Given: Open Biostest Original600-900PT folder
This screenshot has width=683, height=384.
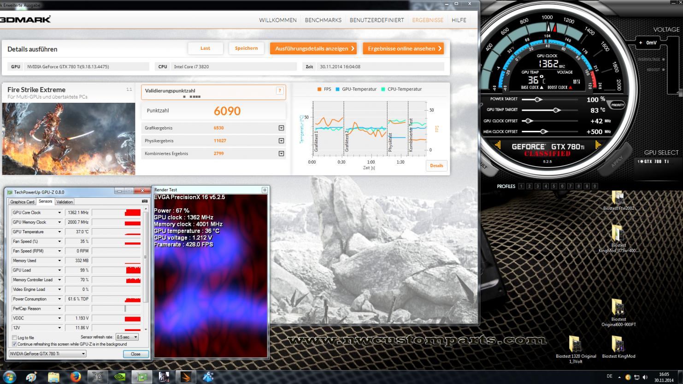Looking at the screenshot, I should coord(618,313).
